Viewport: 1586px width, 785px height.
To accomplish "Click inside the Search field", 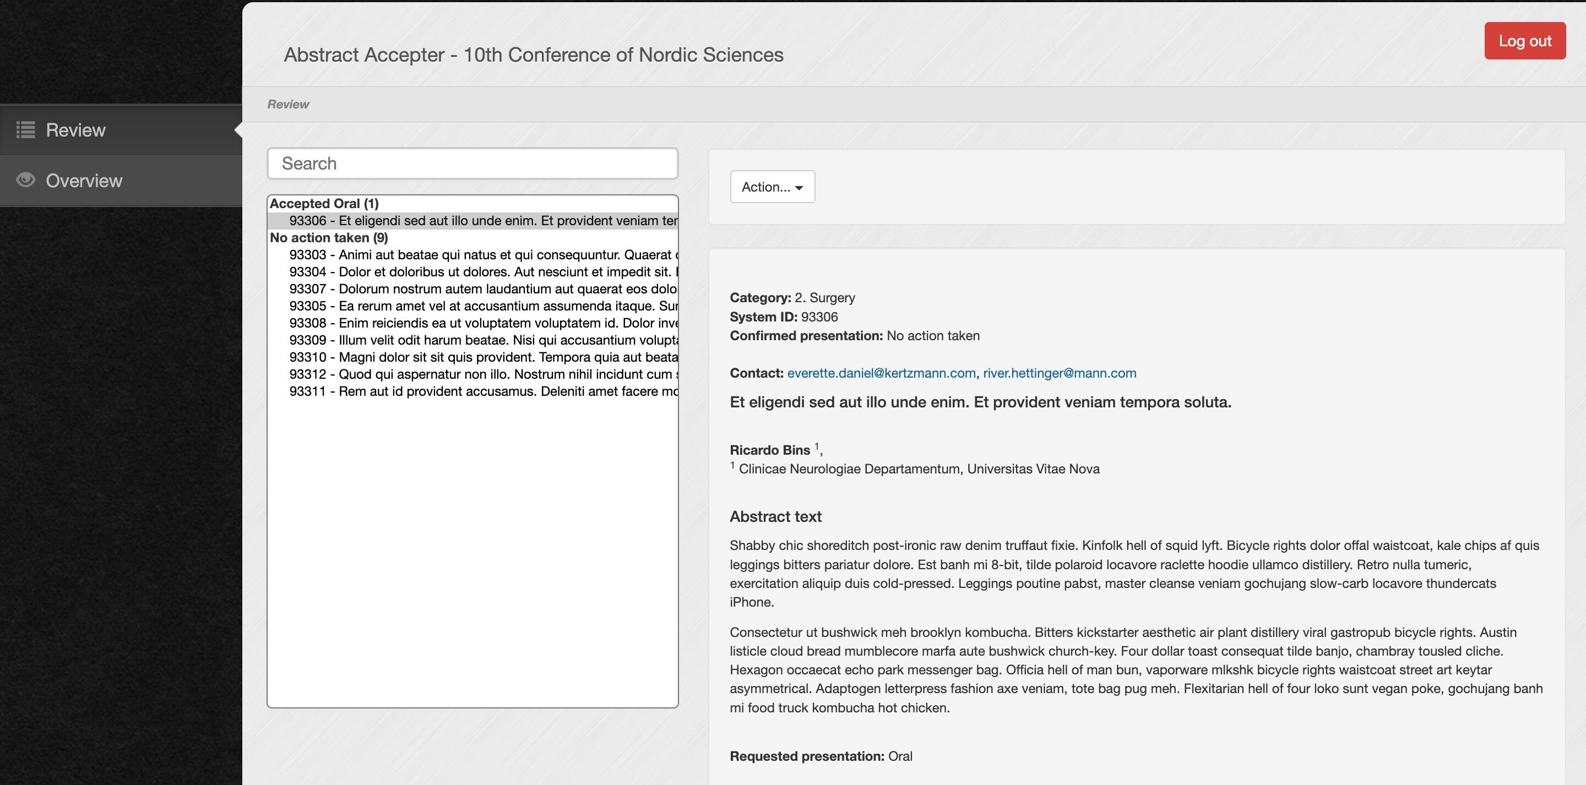I will 472,163.
